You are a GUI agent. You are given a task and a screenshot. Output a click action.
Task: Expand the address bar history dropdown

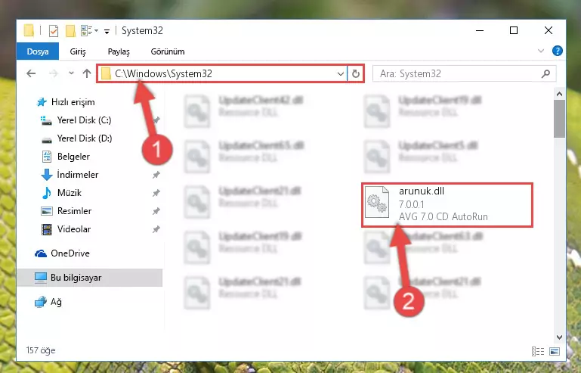[x=341, y=73]
